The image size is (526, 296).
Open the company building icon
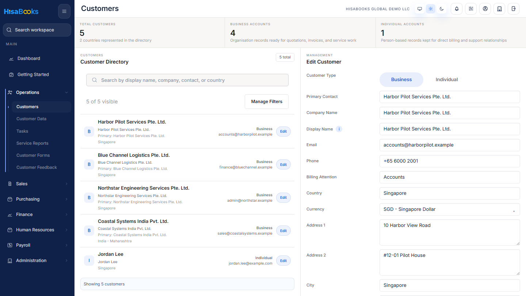pyautogui.click(x=499, y=9)
